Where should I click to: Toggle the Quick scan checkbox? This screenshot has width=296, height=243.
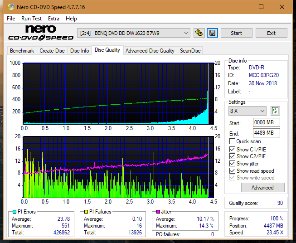click(232, 141)
